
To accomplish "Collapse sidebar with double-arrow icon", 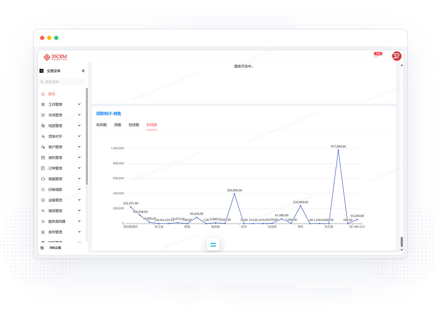I will click(x=83, y=71).
